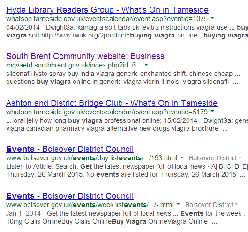Image resolution: width=248 pixels, height=232 pixels.
Task: Click URL www.bolsover.gov.uk/events/day.listevents
Action: [x=91, y=158]
